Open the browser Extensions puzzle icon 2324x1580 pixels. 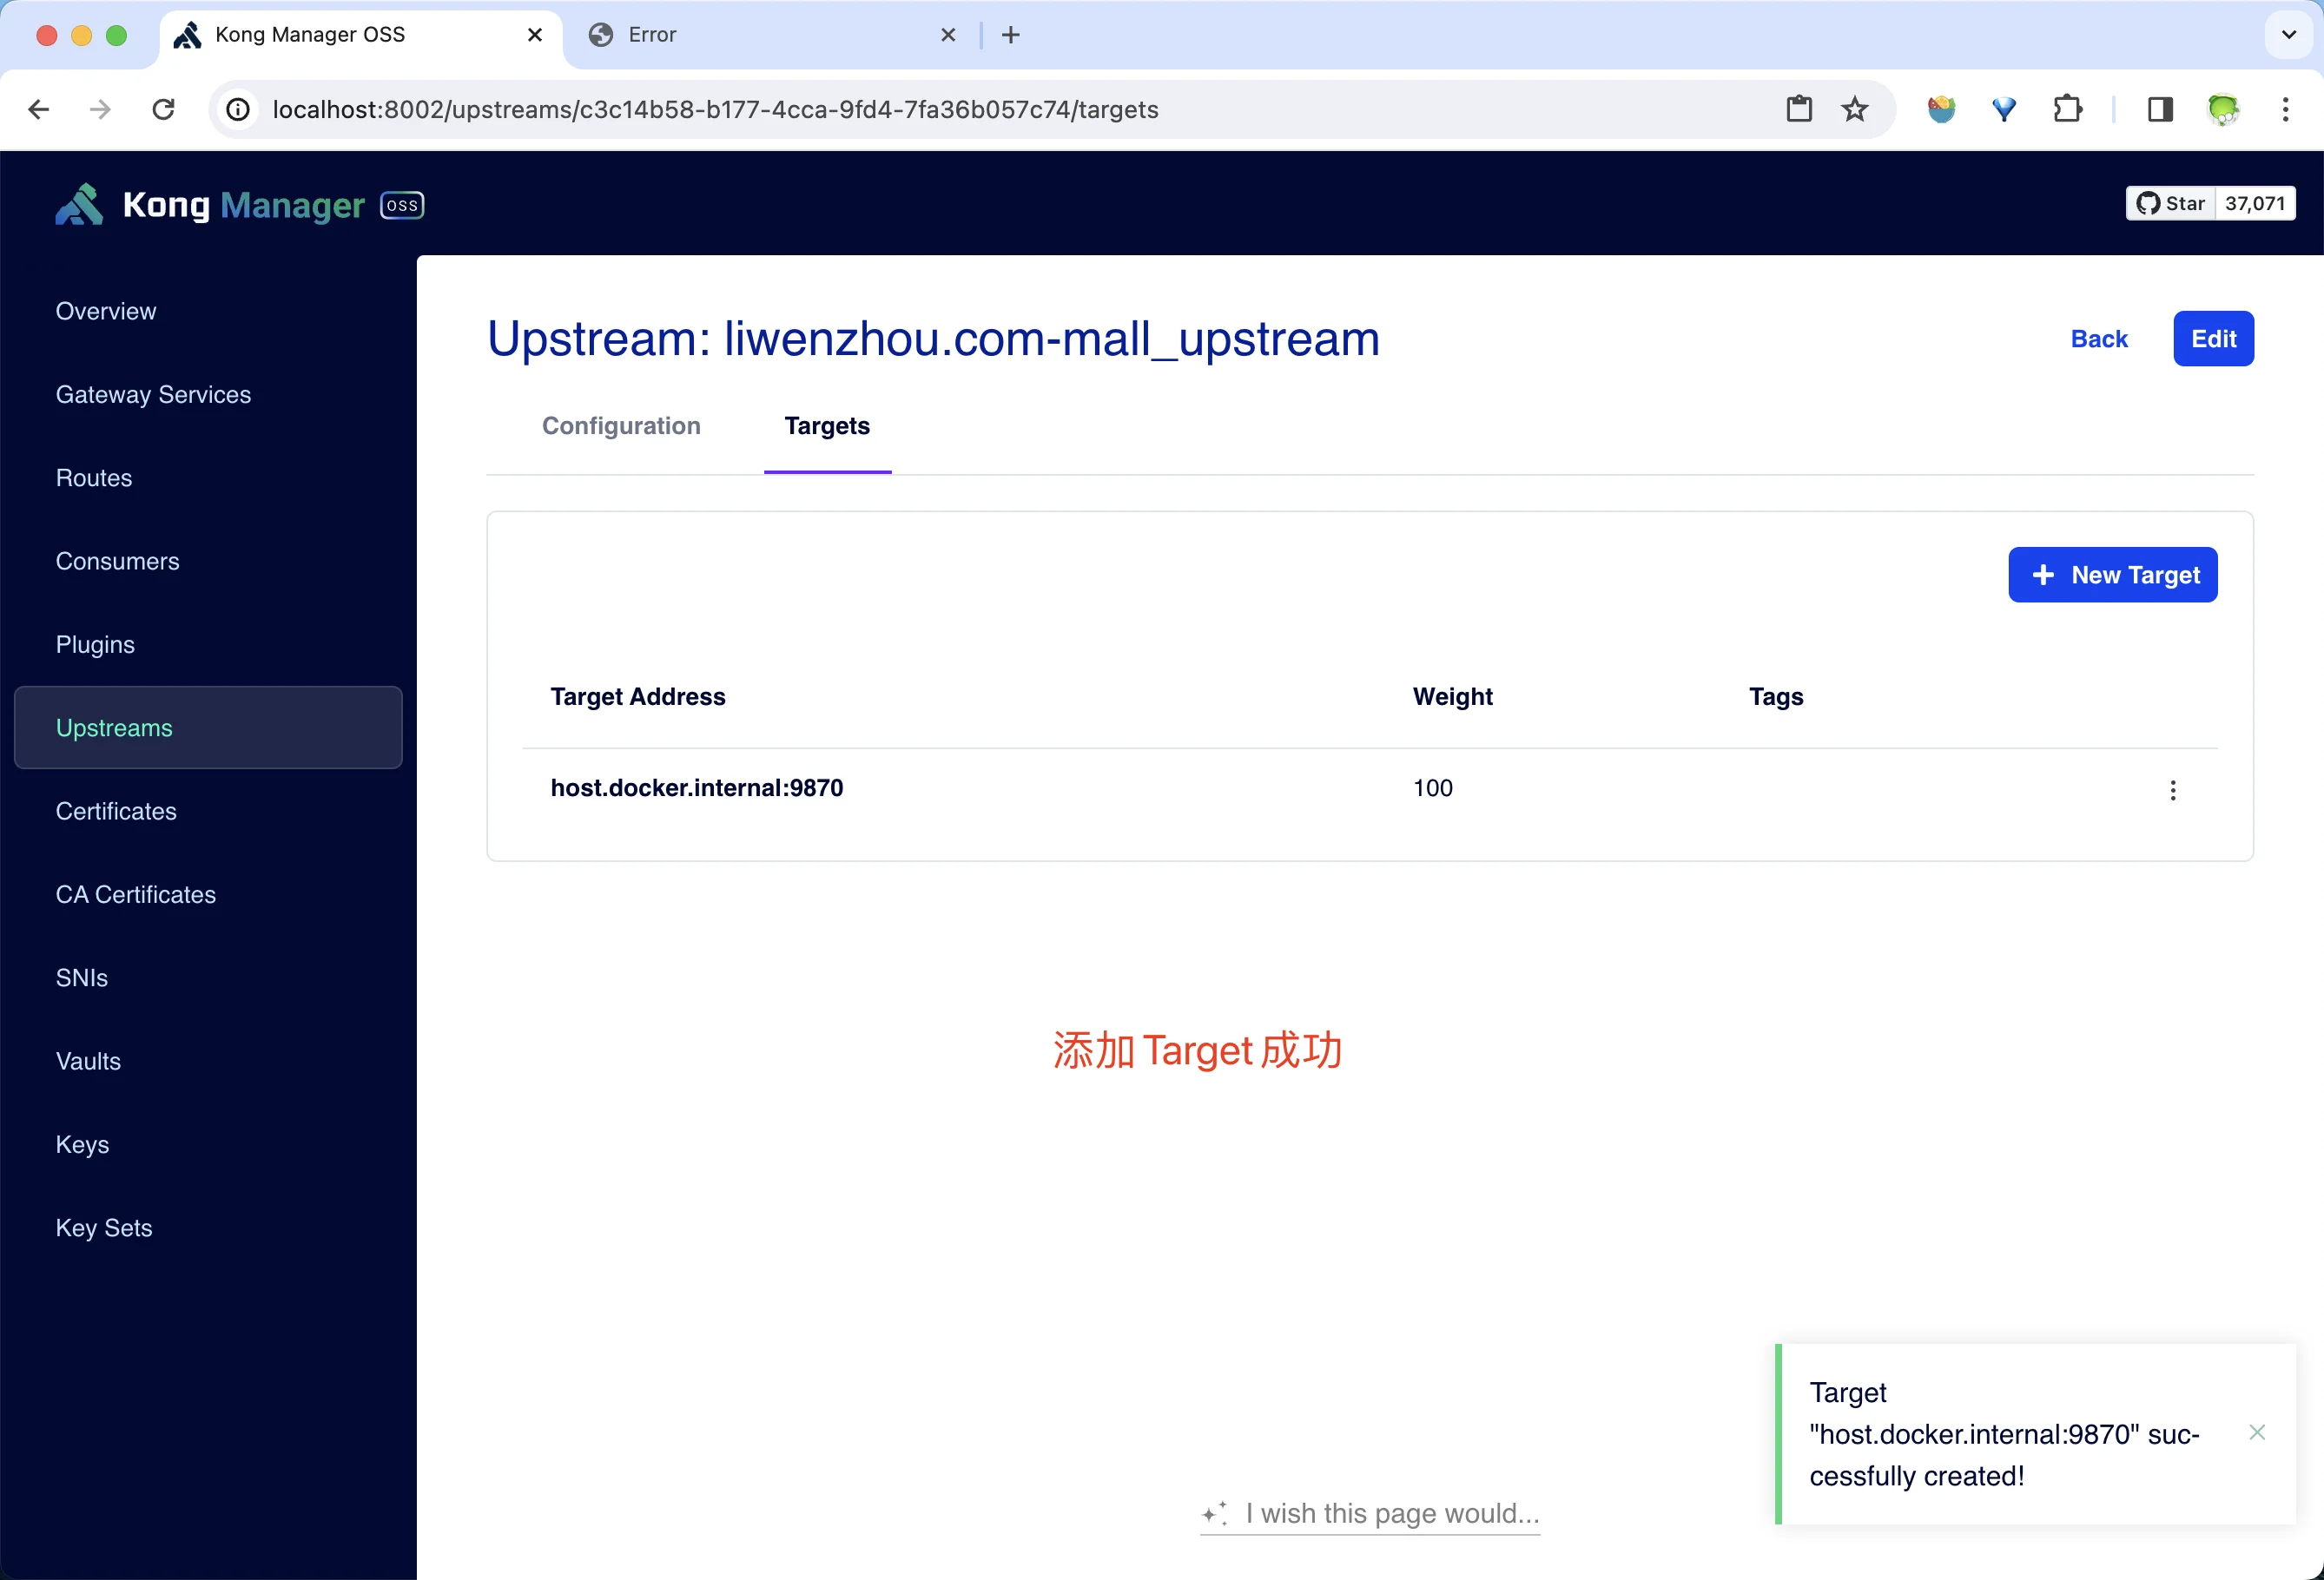[x=2067, y=109]
